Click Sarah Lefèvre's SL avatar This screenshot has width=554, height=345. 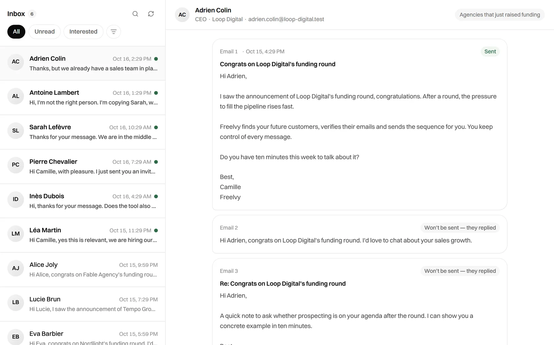[16, 130]
